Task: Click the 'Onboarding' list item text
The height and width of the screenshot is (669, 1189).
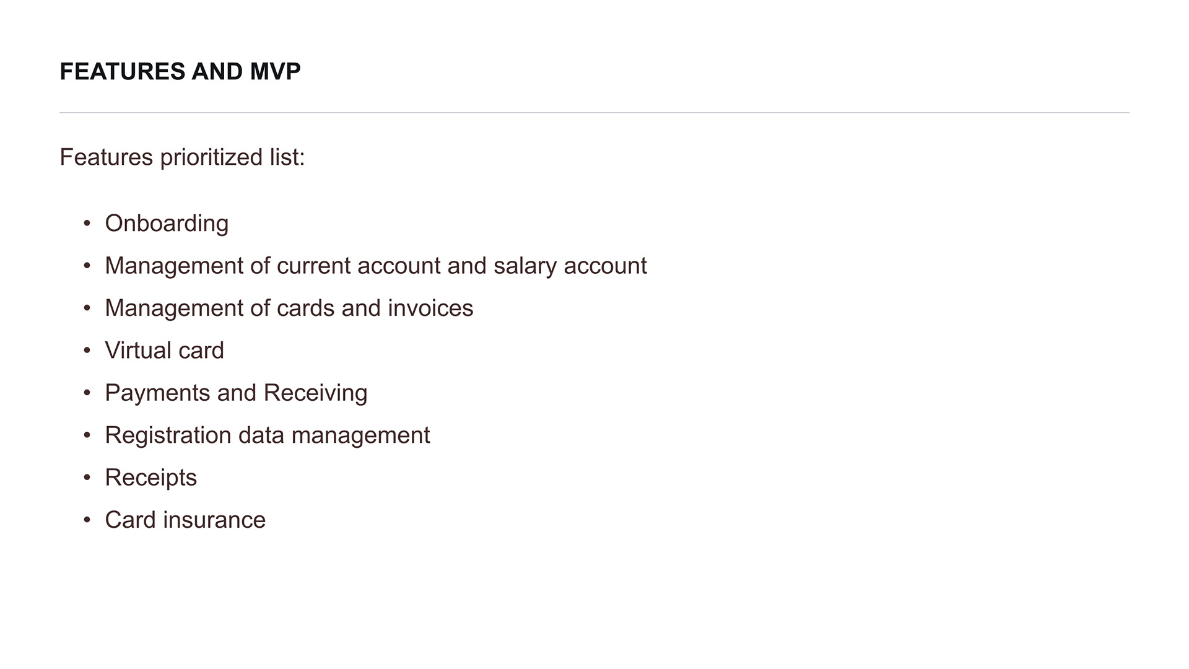Action: click(167, 224)
